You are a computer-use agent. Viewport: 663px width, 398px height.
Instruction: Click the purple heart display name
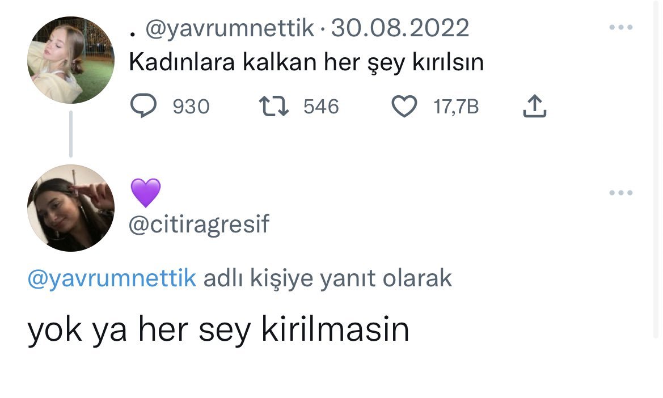(146, 192)
